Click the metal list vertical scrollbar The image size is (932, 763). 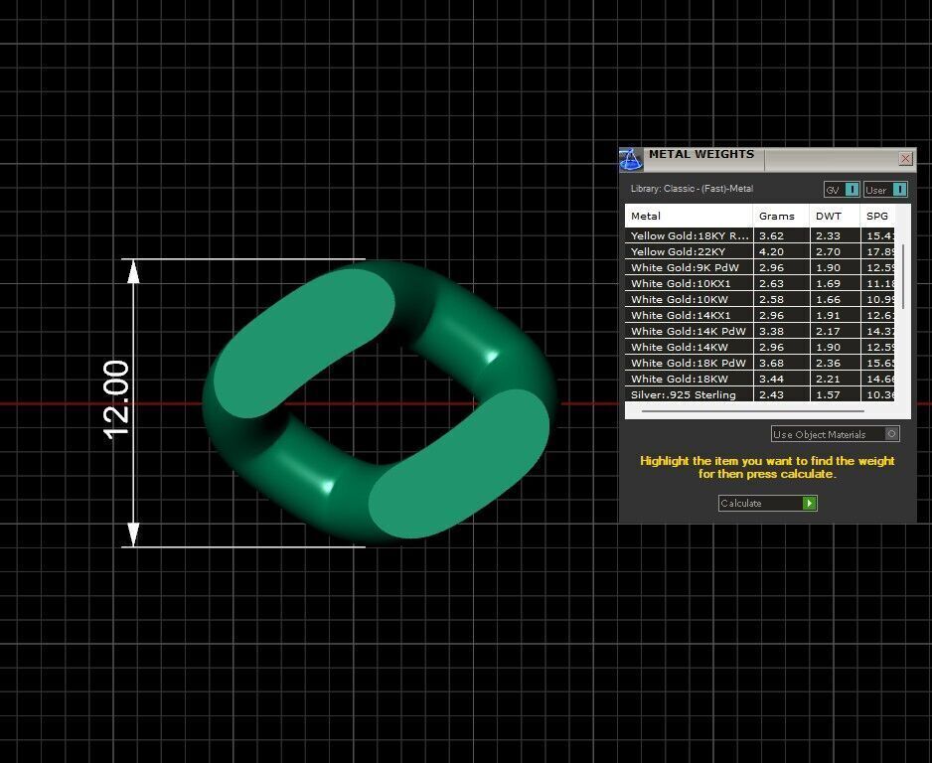tap(903, 276)
